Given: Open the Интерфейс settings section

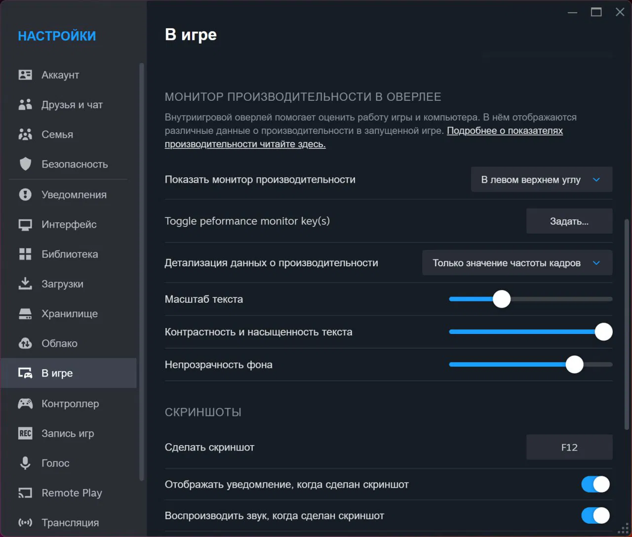Looking at the screenshot, I should point(69,224).
